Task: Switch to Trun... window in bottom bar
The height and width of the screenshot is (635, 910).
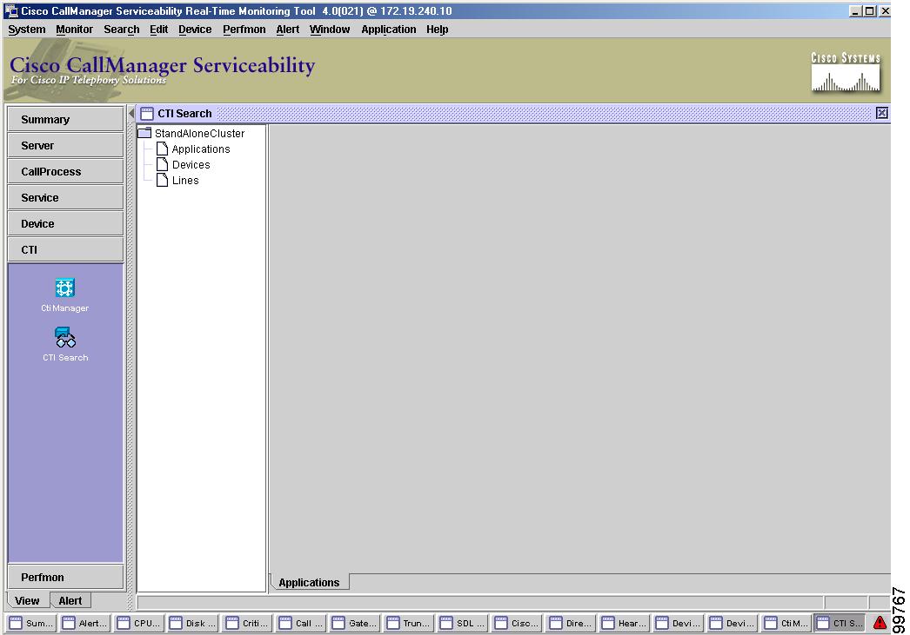Action: (409, 624)
